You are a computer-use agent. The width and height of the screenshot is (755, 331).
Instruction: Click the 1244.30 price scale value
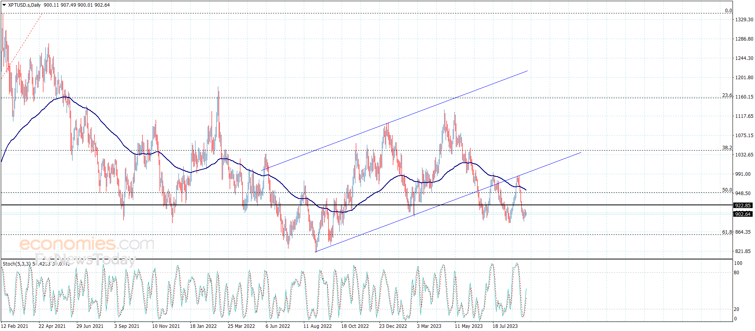coord(744,58)
